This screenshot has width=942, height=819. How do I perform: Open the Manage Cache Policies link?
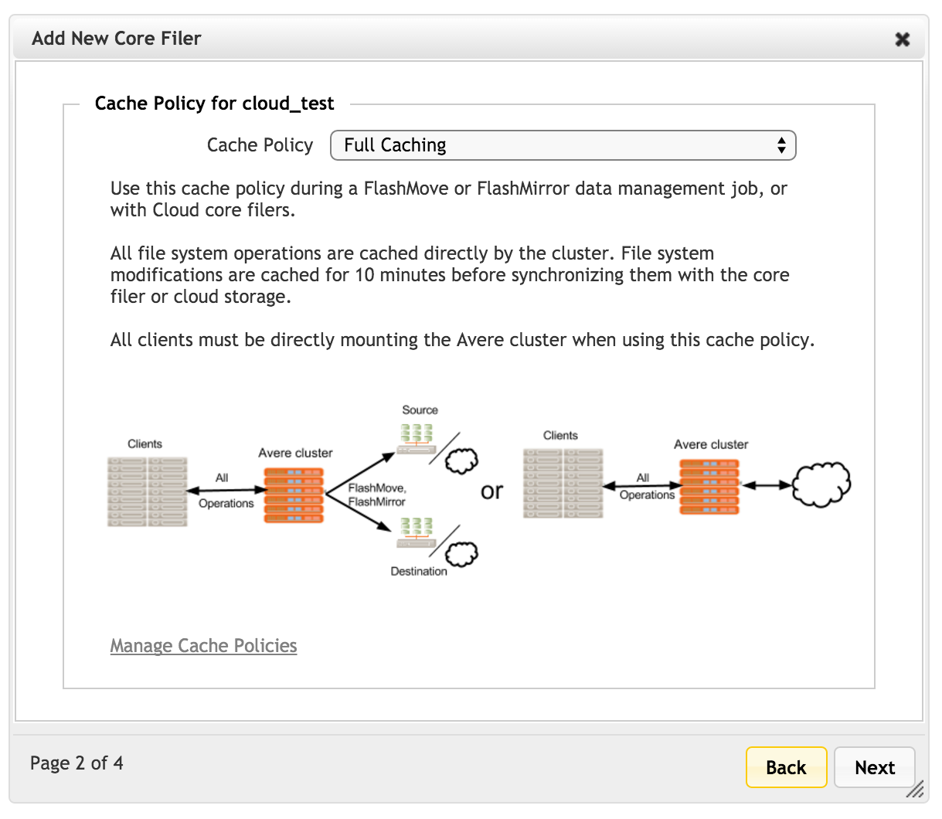(x=203, y=646)
